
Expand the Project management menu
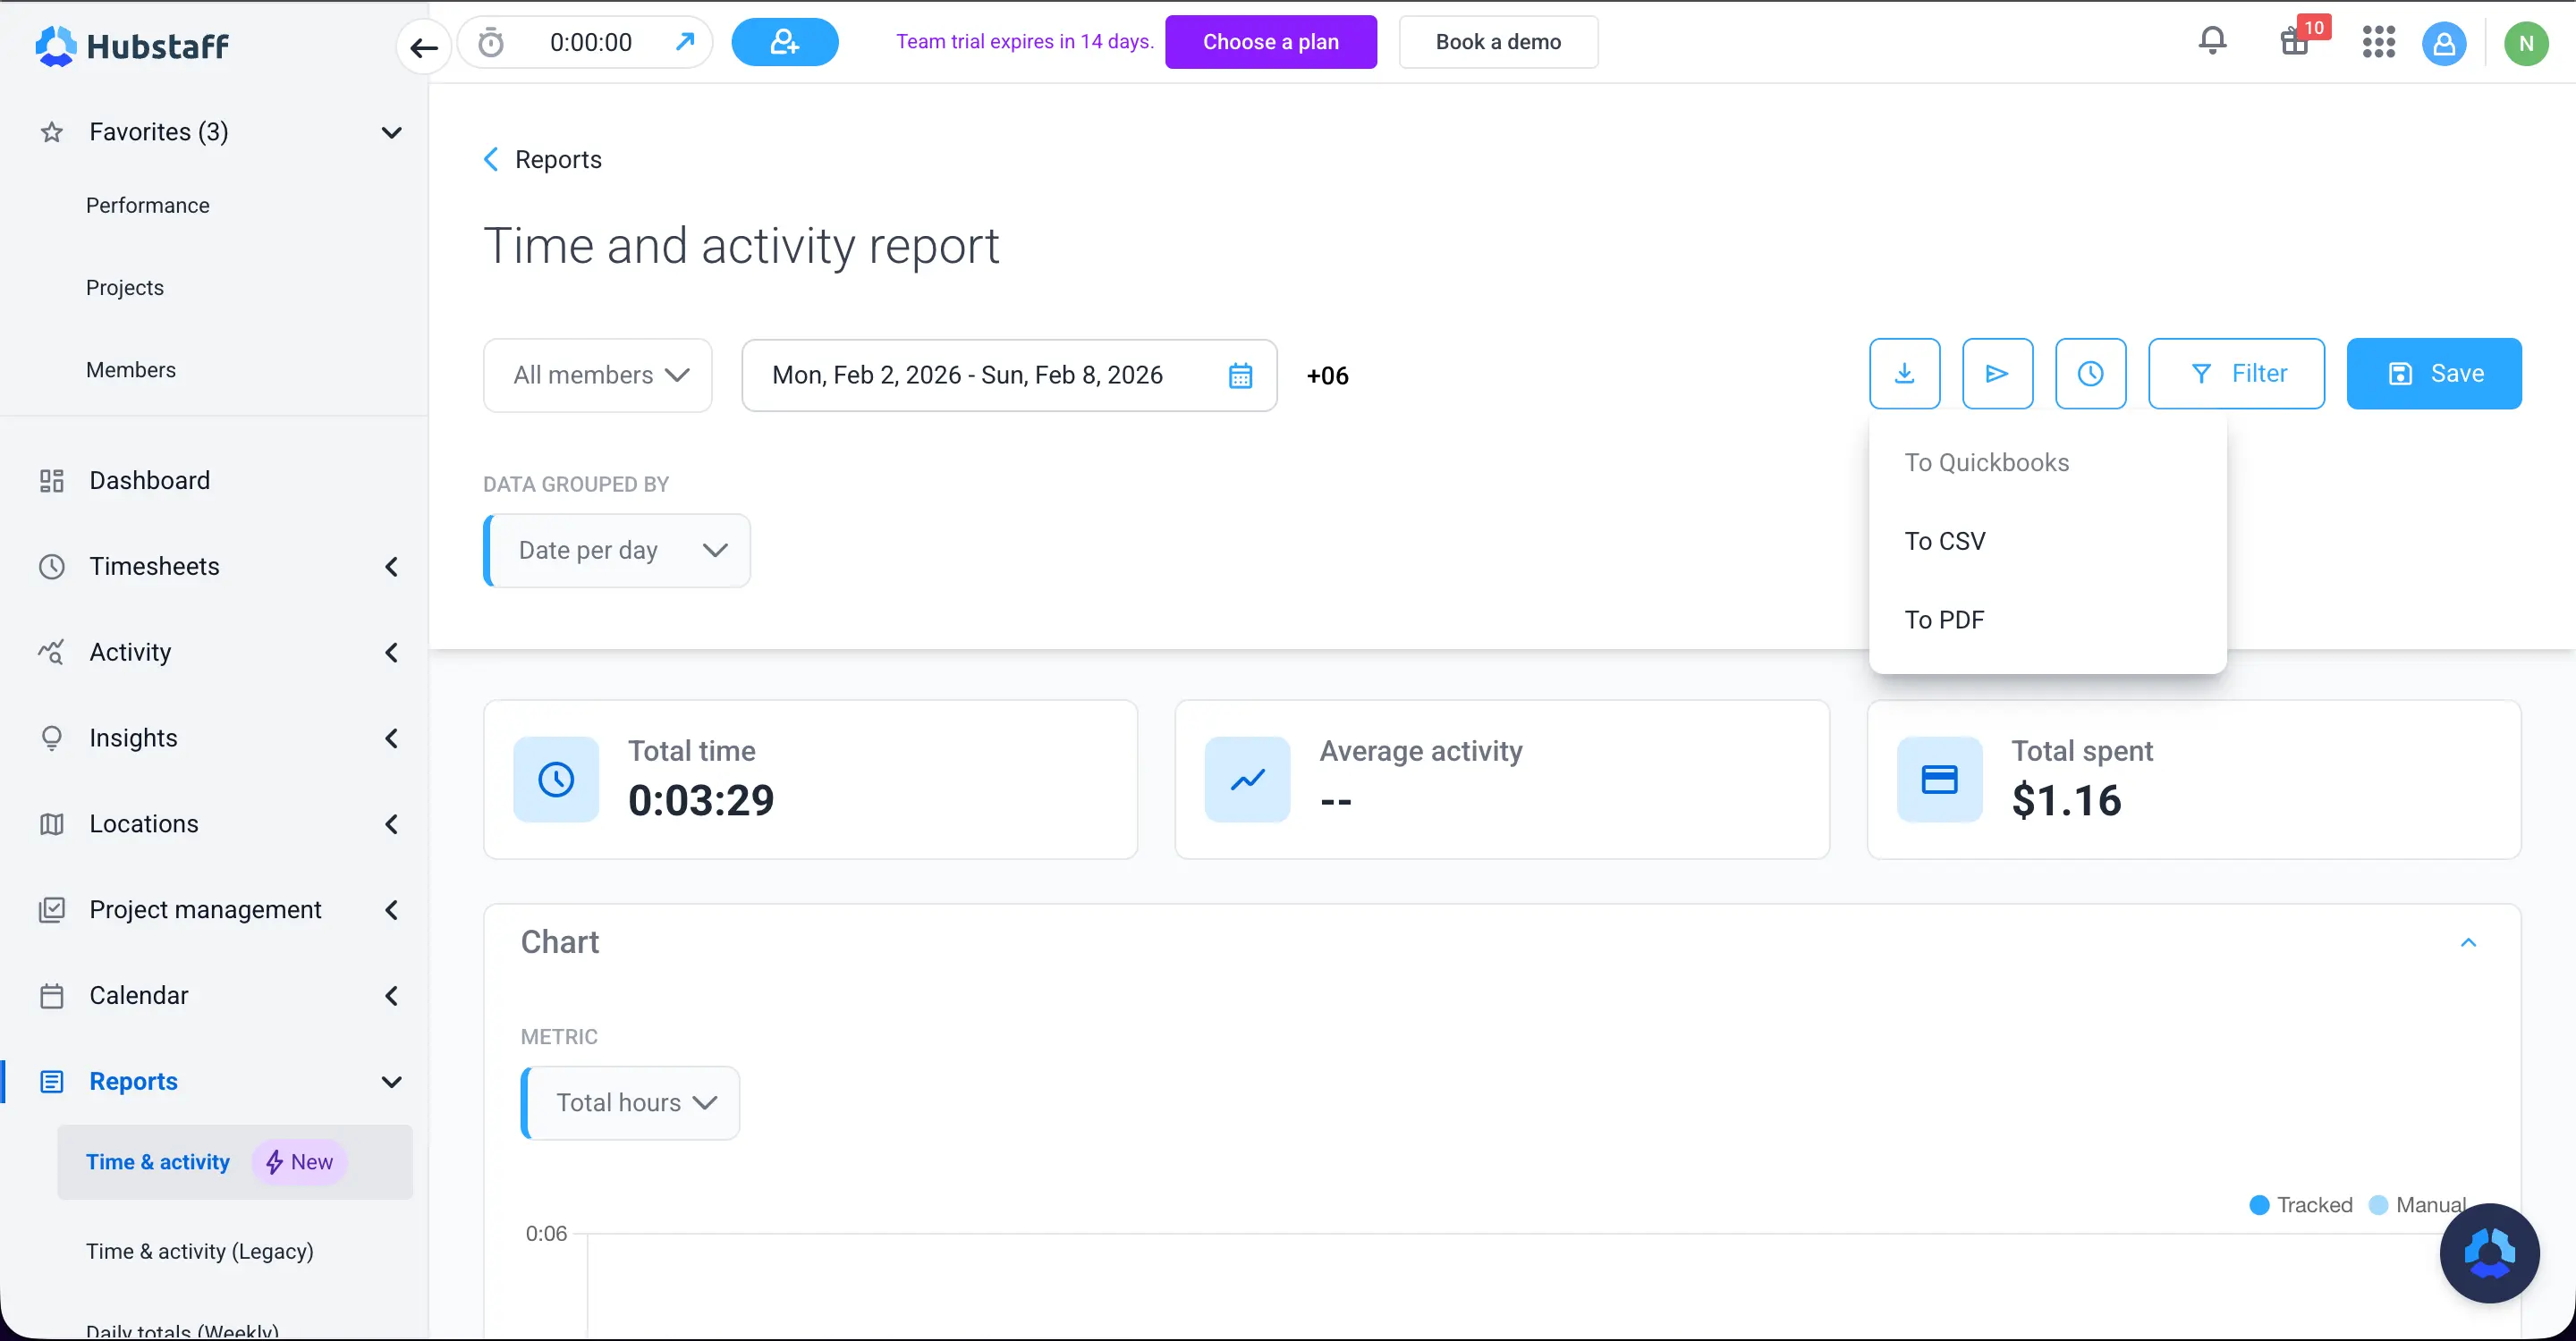tap(392, 910)
